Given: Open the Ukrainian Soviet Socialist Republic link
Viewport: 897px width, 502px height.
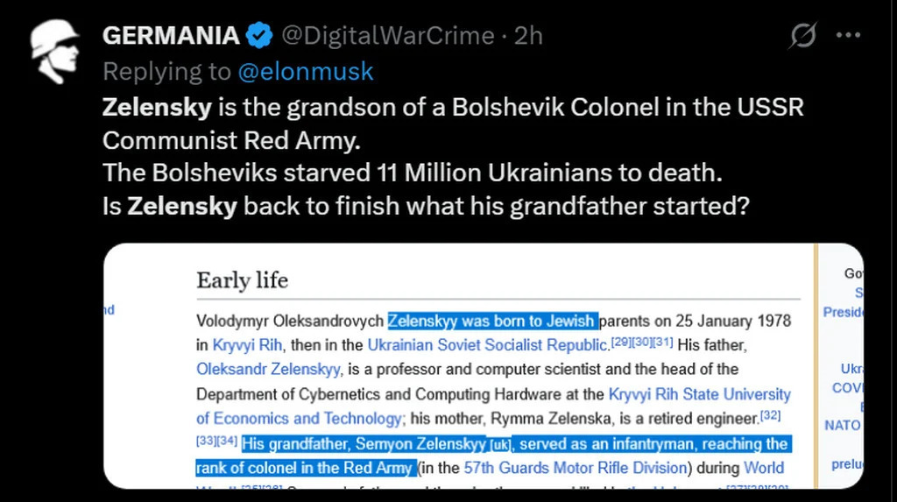Looking at the screenshot, I should [487, 345].
